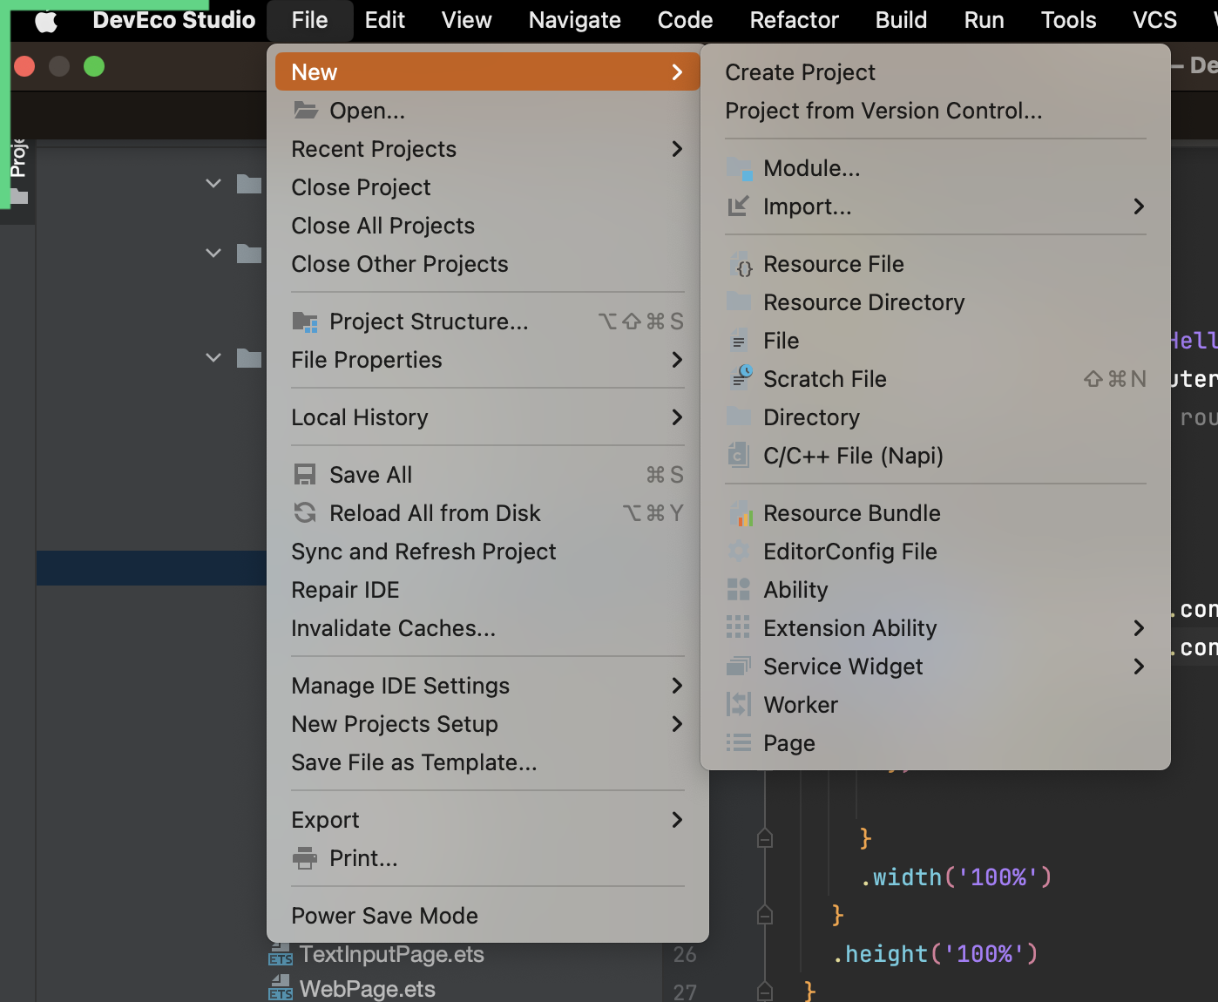
Task: Collapse the third project tree folder
Action: [x=213, y=357]
